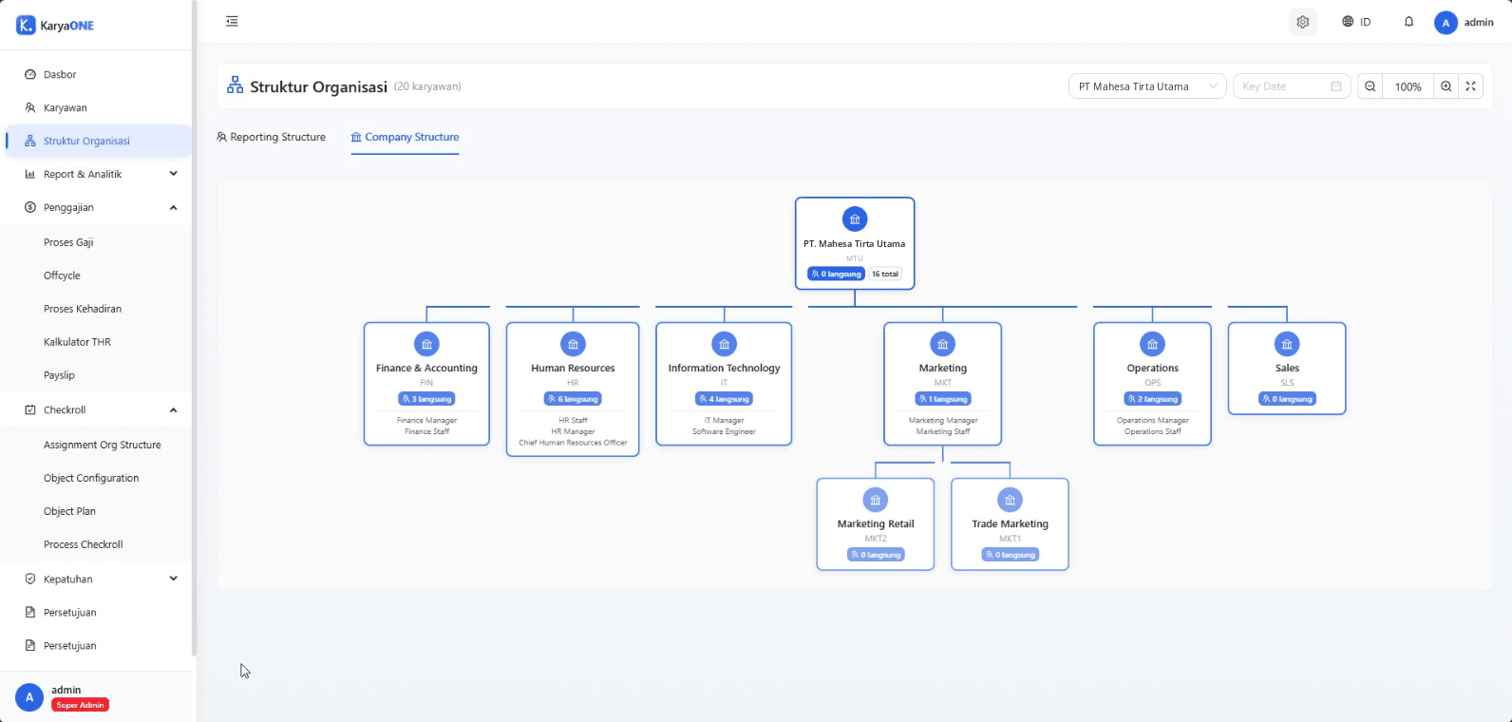
Task: Zoom out the org chart
Action: 1370,86
